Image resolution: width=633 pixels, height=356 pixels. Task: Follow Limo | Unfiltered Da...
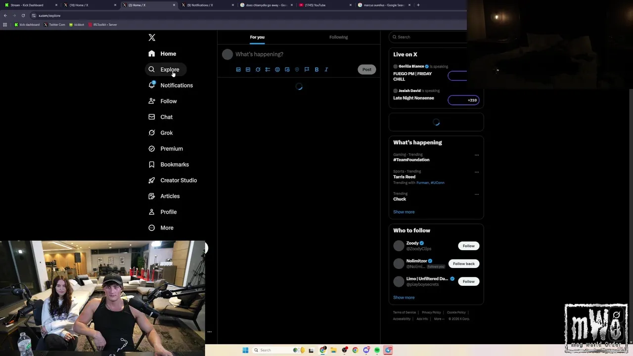[x=468, y=281]
